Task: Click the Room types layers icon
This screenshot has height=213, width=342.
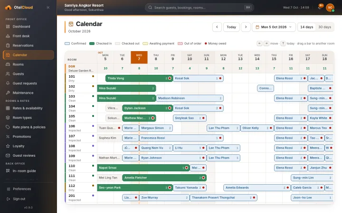Action: pos(8,117)
